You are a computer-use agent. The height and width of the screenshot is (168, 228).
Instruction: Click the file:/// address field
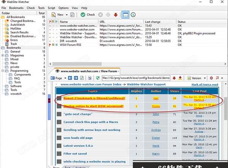click(x=136, y=78)
